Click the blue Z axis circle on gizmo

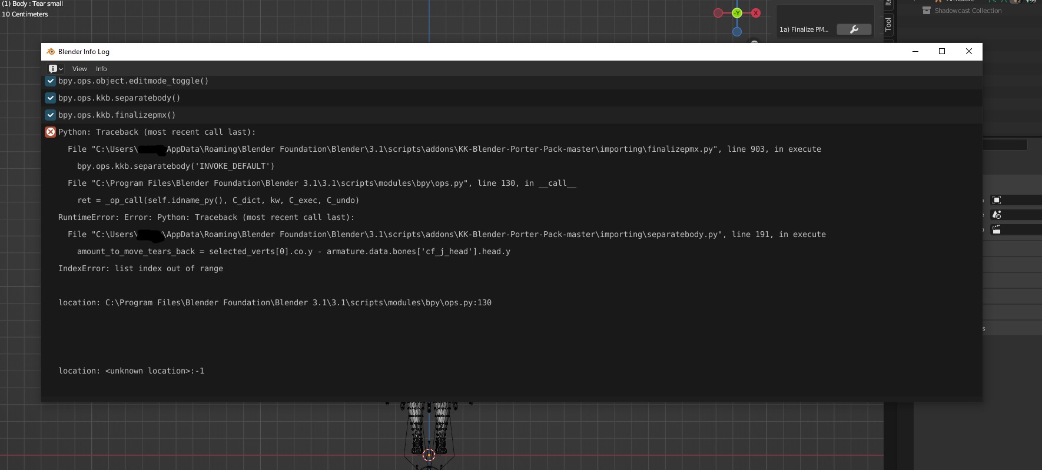click(737, 32)
